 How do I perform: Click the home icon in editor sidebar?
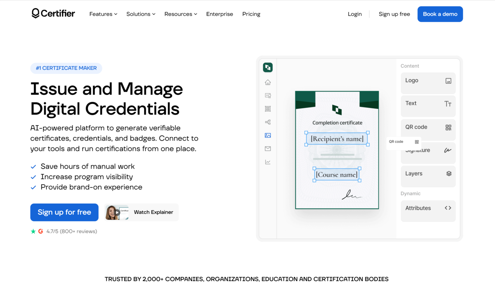268,82
